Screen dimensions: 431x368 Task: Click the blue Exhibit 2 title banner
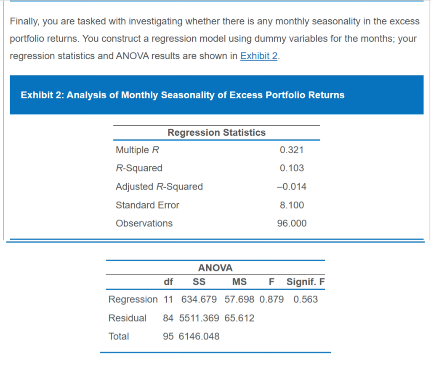pos(216,95)
